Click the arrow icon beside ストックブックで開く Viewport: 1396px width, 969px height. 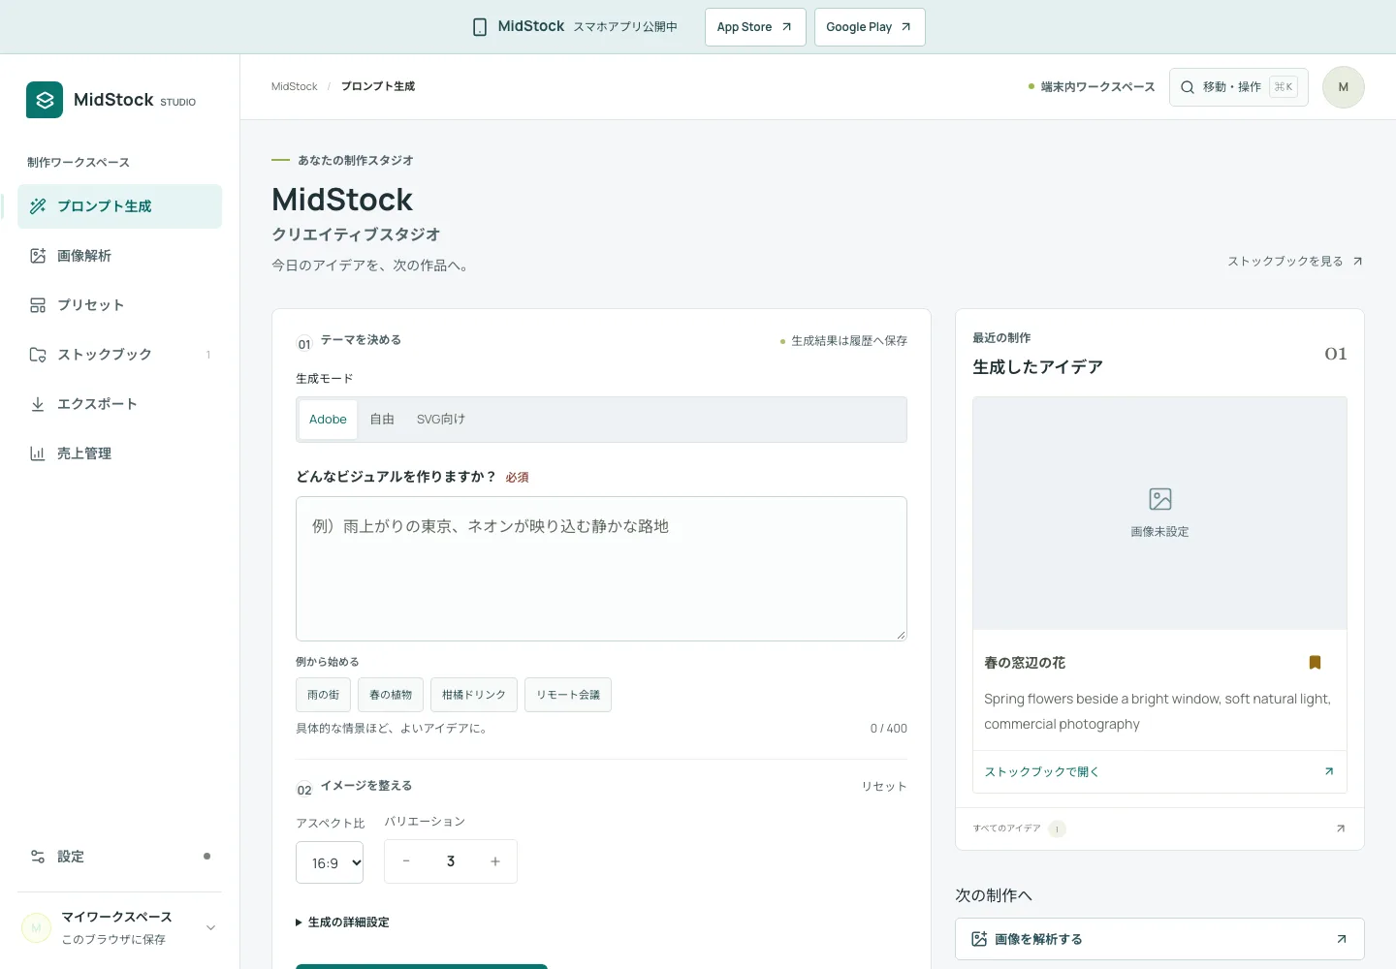(1329, 772)
